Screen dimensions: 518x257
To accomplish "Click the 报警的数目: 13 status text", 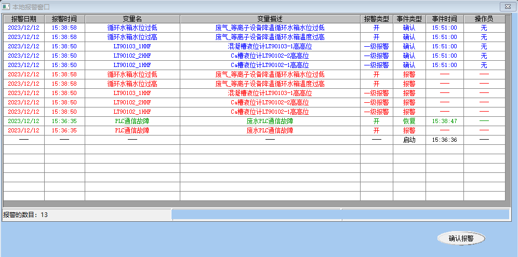I will (26, 214).
